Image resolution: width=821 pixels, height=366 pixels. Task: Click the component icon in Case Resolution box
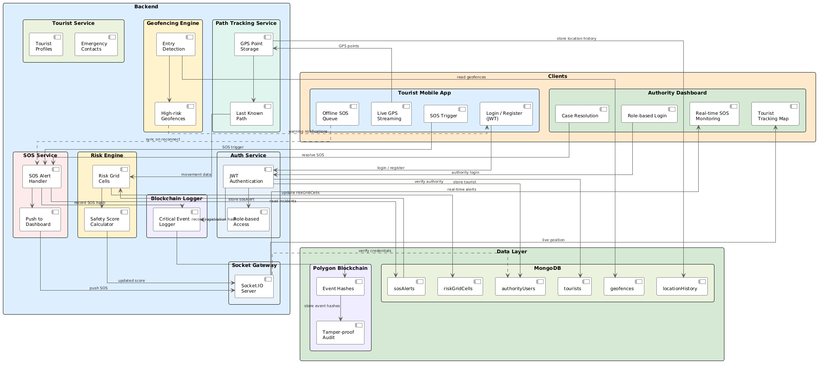pyautogui.click(x=603, y=109)
